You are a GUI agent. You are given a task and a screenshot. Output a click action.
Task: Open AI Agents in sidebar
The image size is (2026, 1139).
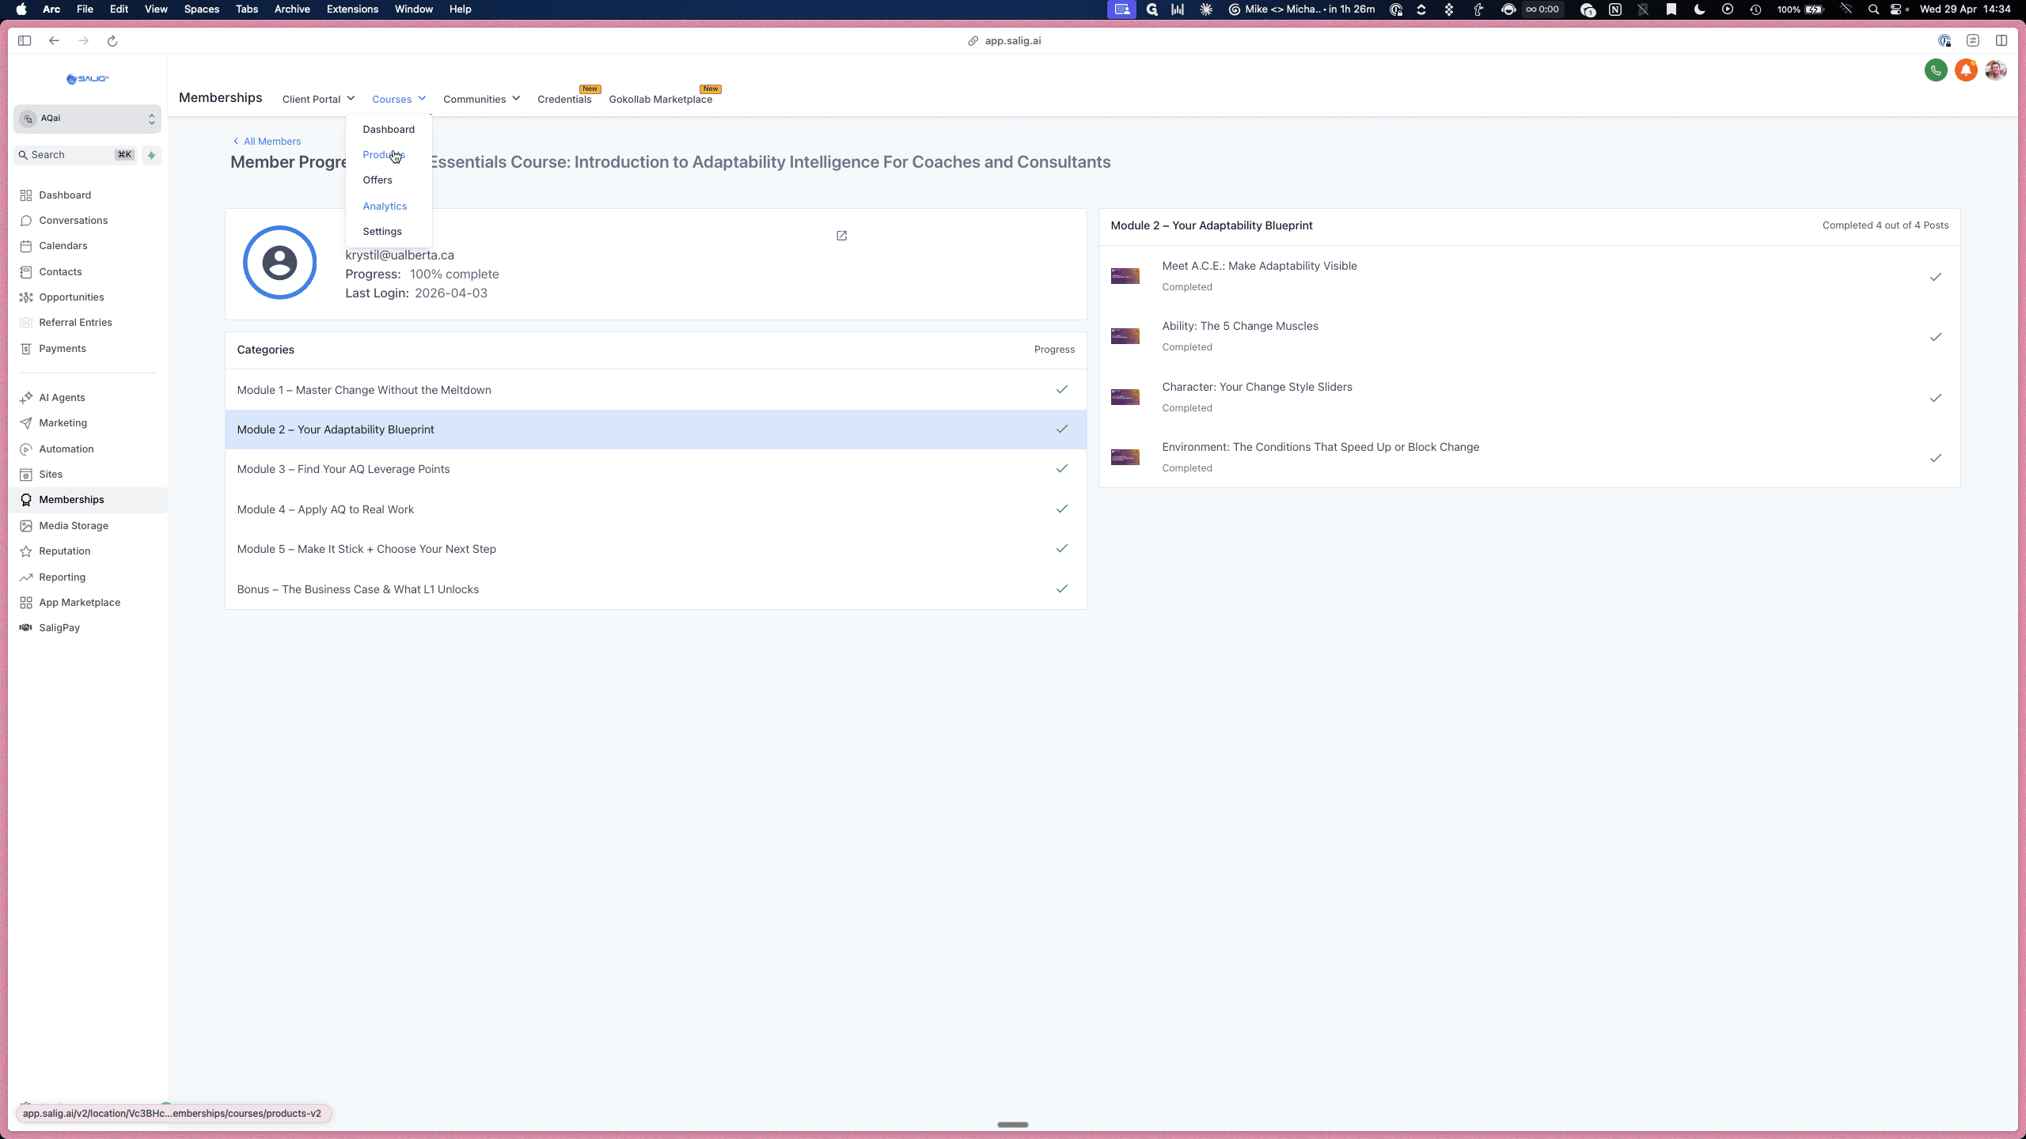click(62, 398)
